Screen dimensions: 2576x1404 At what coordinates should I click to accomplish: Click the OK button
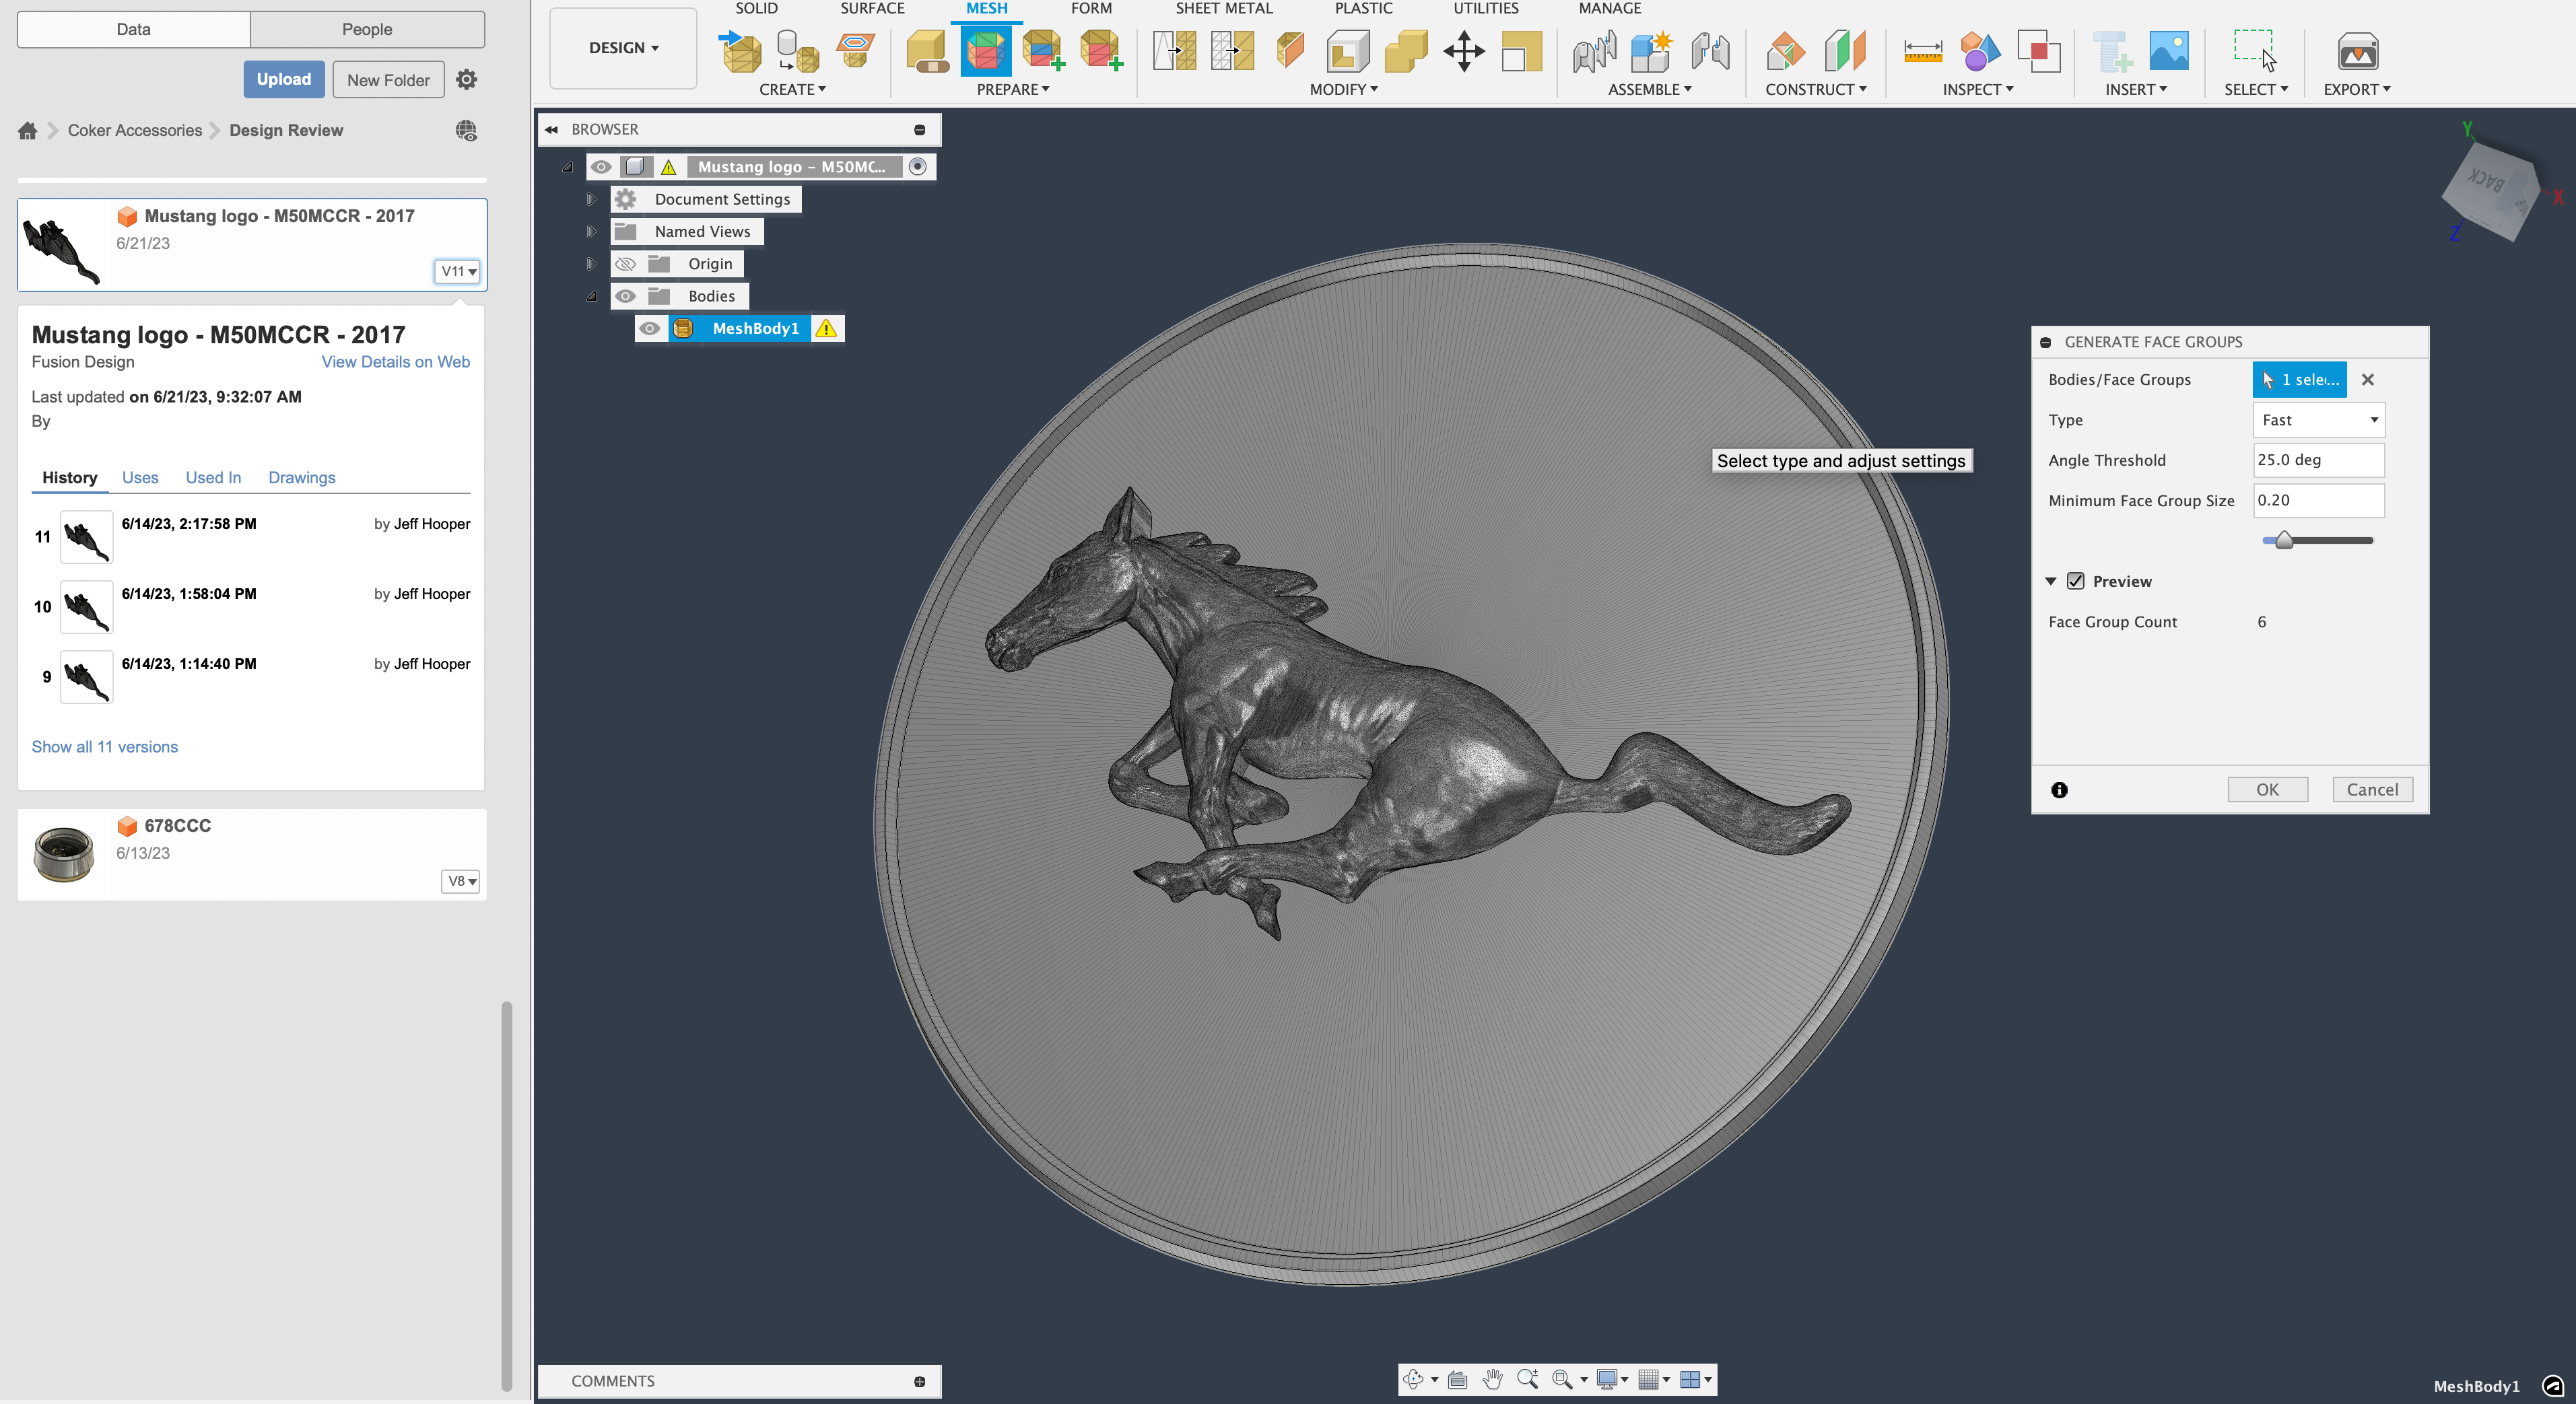pyautogui.click(x=2267, y=789)
